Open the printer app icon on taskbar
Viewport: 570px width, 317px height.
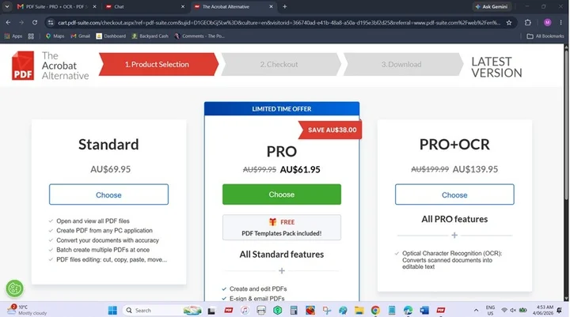261,310
